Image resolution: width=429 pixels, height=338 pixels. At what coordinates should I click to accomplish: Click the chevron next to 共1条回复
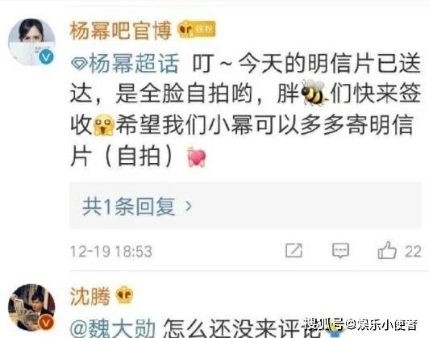tap(189, 206)
